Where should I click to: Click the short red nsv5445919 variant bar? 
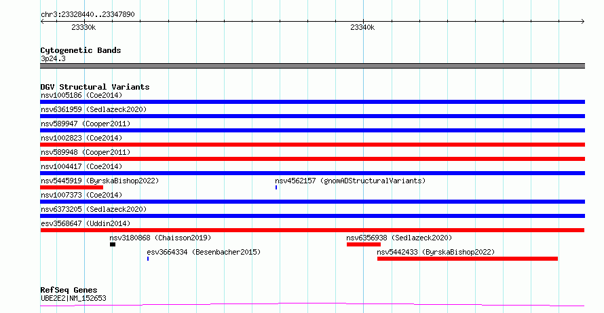[x=72, y=187]
